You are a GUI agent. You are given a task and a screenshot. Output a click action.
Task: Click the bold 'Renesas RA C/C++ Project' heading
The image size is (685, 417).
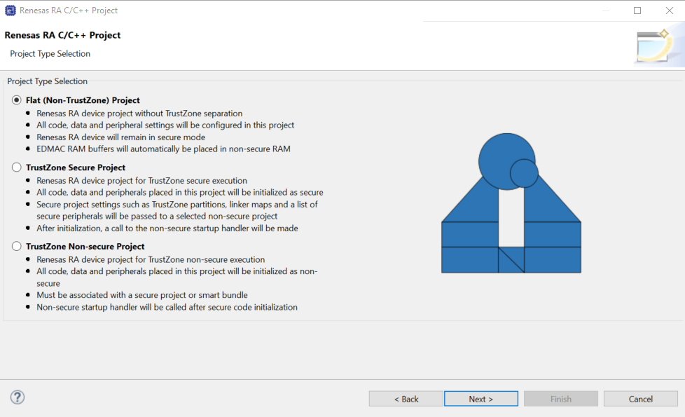62,35
